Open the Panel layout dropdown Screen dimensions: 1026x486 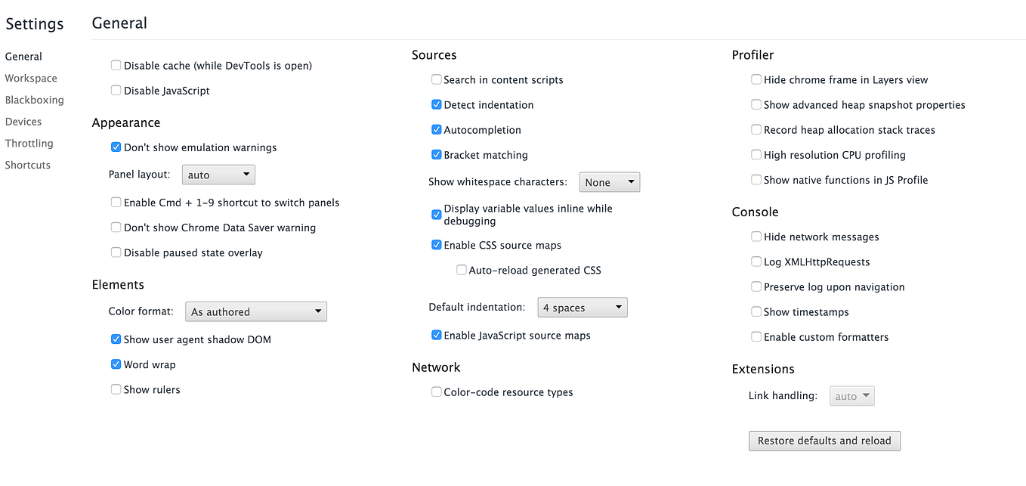(218, 174)
